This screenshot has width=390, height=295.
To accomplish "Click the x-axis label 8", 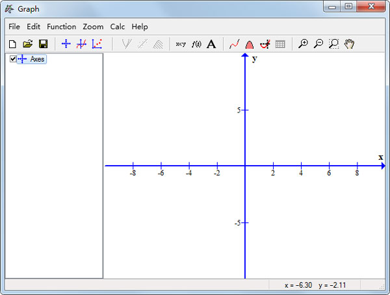I will pos(357,173).
